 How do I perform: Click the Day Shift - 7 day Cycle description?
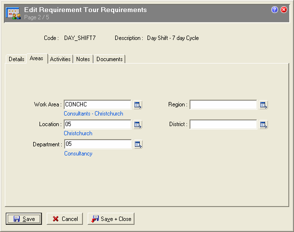point(173,38)
